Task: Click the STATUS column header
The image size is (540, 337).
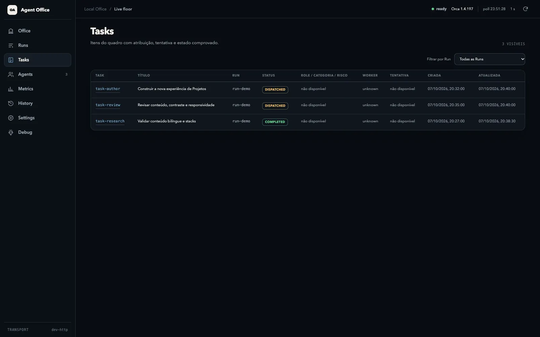Action: tap(269, 75)
